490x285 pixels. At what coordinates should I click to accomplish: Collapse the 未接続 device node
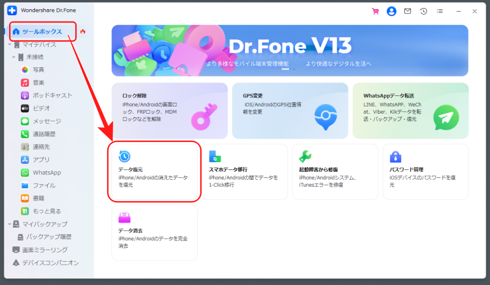tap(13, 57)
